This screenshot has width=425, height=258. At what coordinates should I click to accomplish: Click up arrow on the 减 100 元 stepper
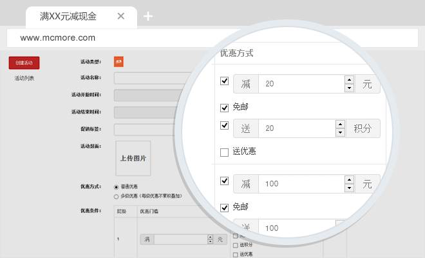point(349,180)
